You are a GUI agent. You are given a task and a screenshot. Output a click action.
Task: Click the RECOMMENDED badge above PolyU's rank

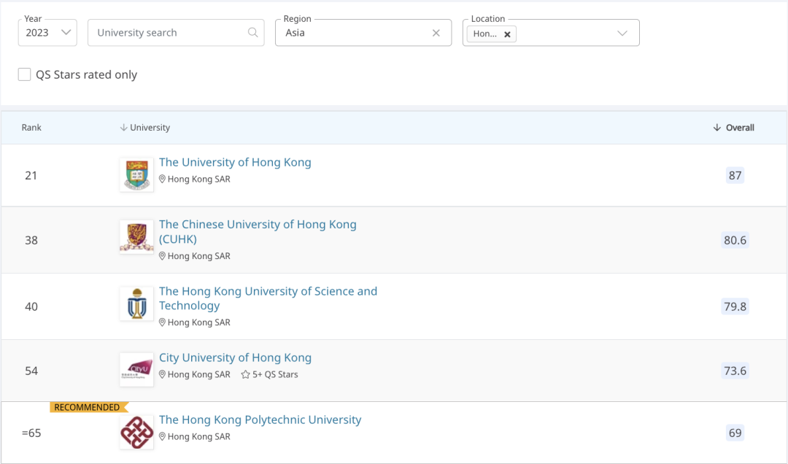tap(88, 406)
